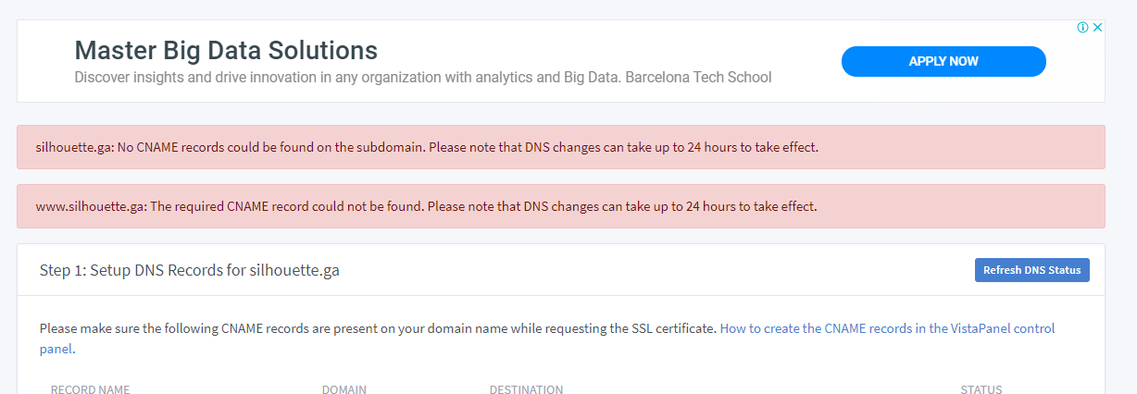This screenshot has width=1137, height=394.
Task: Click the ad info icon
Action: click(1082, 28)
